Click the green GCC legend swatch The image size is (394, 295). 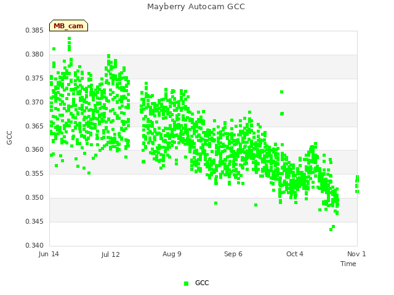(x=186, y=283)
